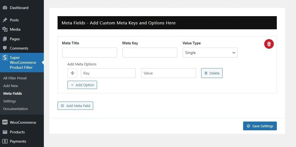Open the Value Type dropdown

point(210,53)
